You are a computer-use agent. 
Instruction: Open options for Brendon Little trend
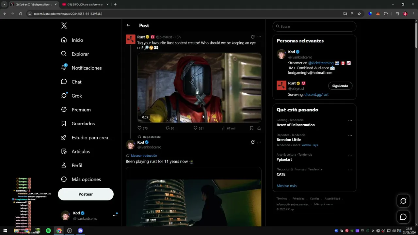click(350, 135)
